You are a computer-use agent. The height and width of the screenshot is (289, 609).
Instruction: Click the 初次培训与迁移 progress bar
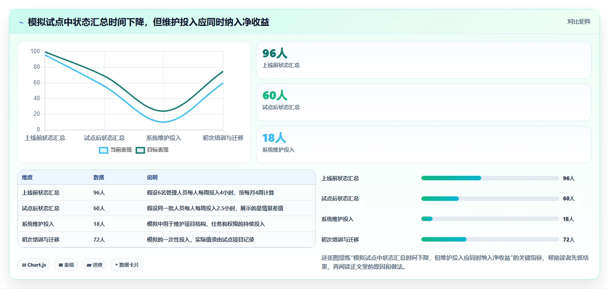point(490,239)
